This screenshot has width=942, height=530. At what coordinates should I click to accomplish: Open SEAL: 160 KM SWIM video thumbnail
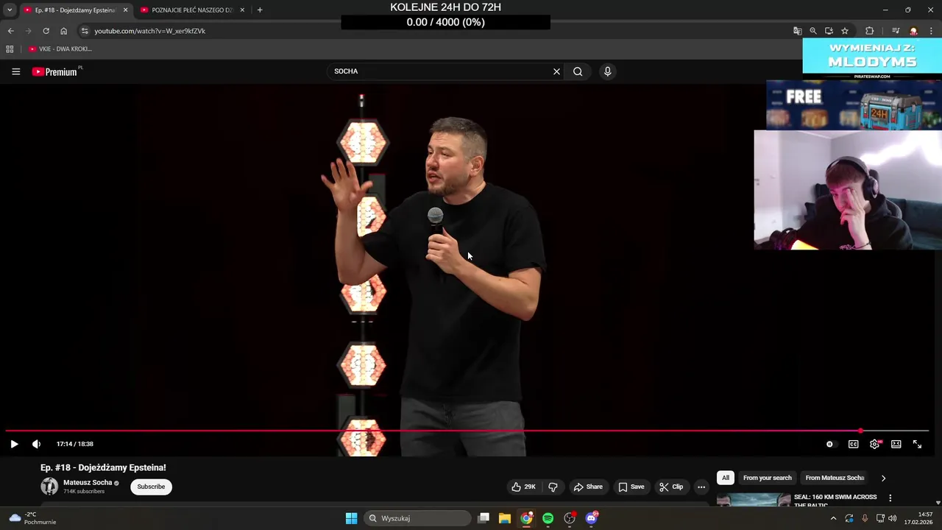tap(754, 500)
